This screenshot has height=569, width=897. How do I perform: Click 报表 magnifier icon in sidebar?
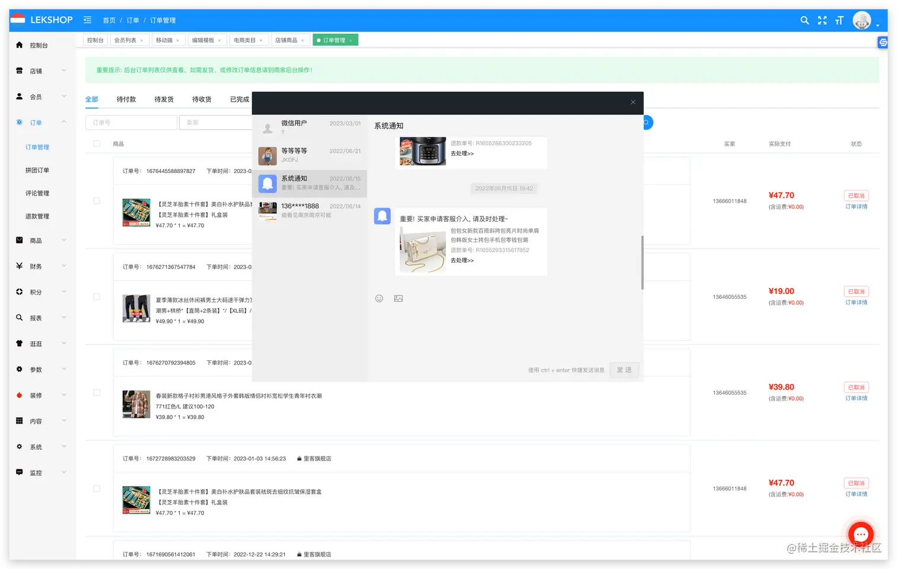(x=19, y=318)
